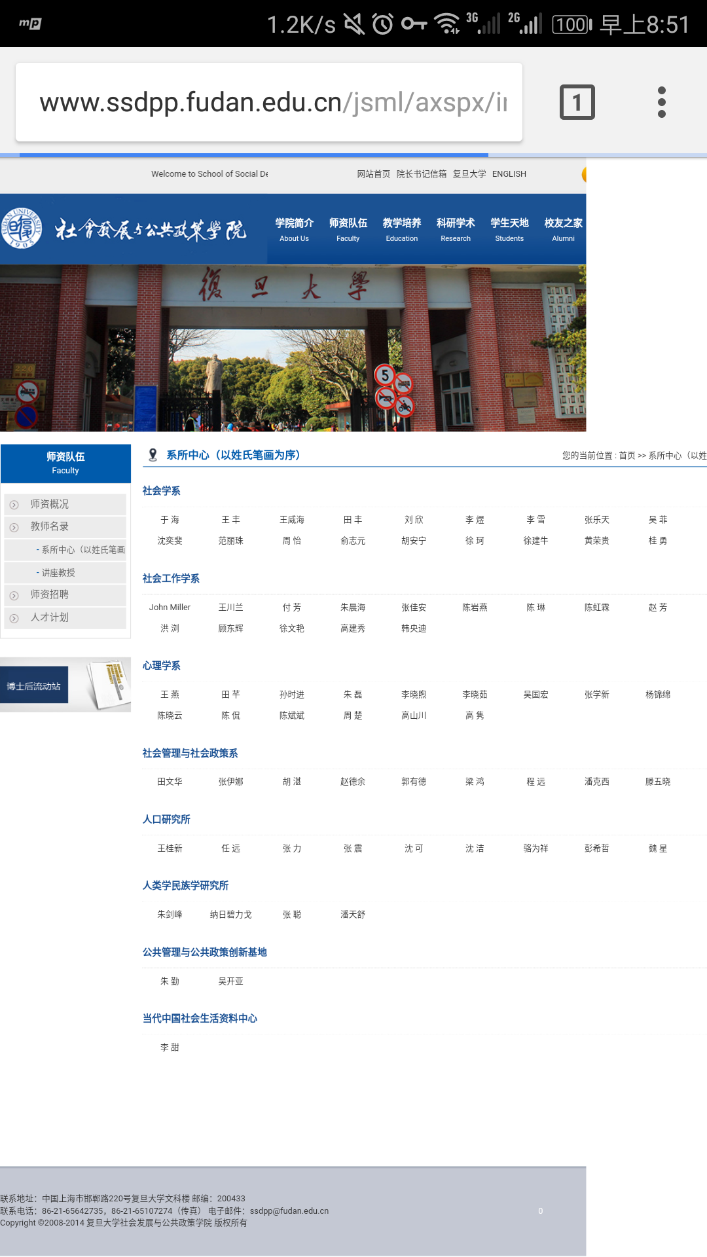Open faculty profile 纳日碧力戈
The image size is (707, 1257).
point(230,915)
